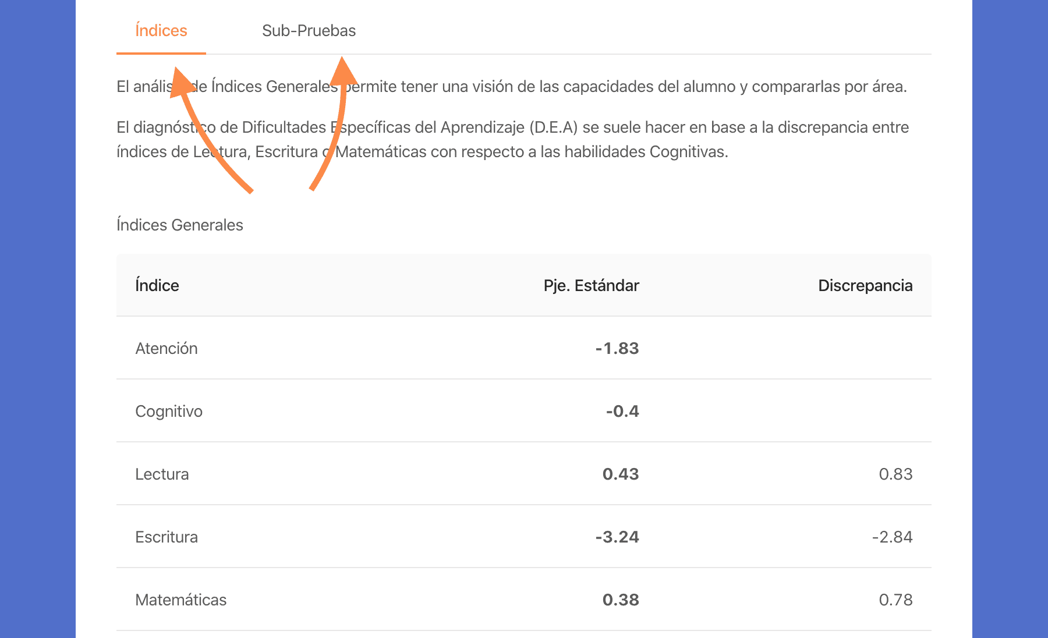Click the Matemáticas standard score 0.38

[621, 600]
